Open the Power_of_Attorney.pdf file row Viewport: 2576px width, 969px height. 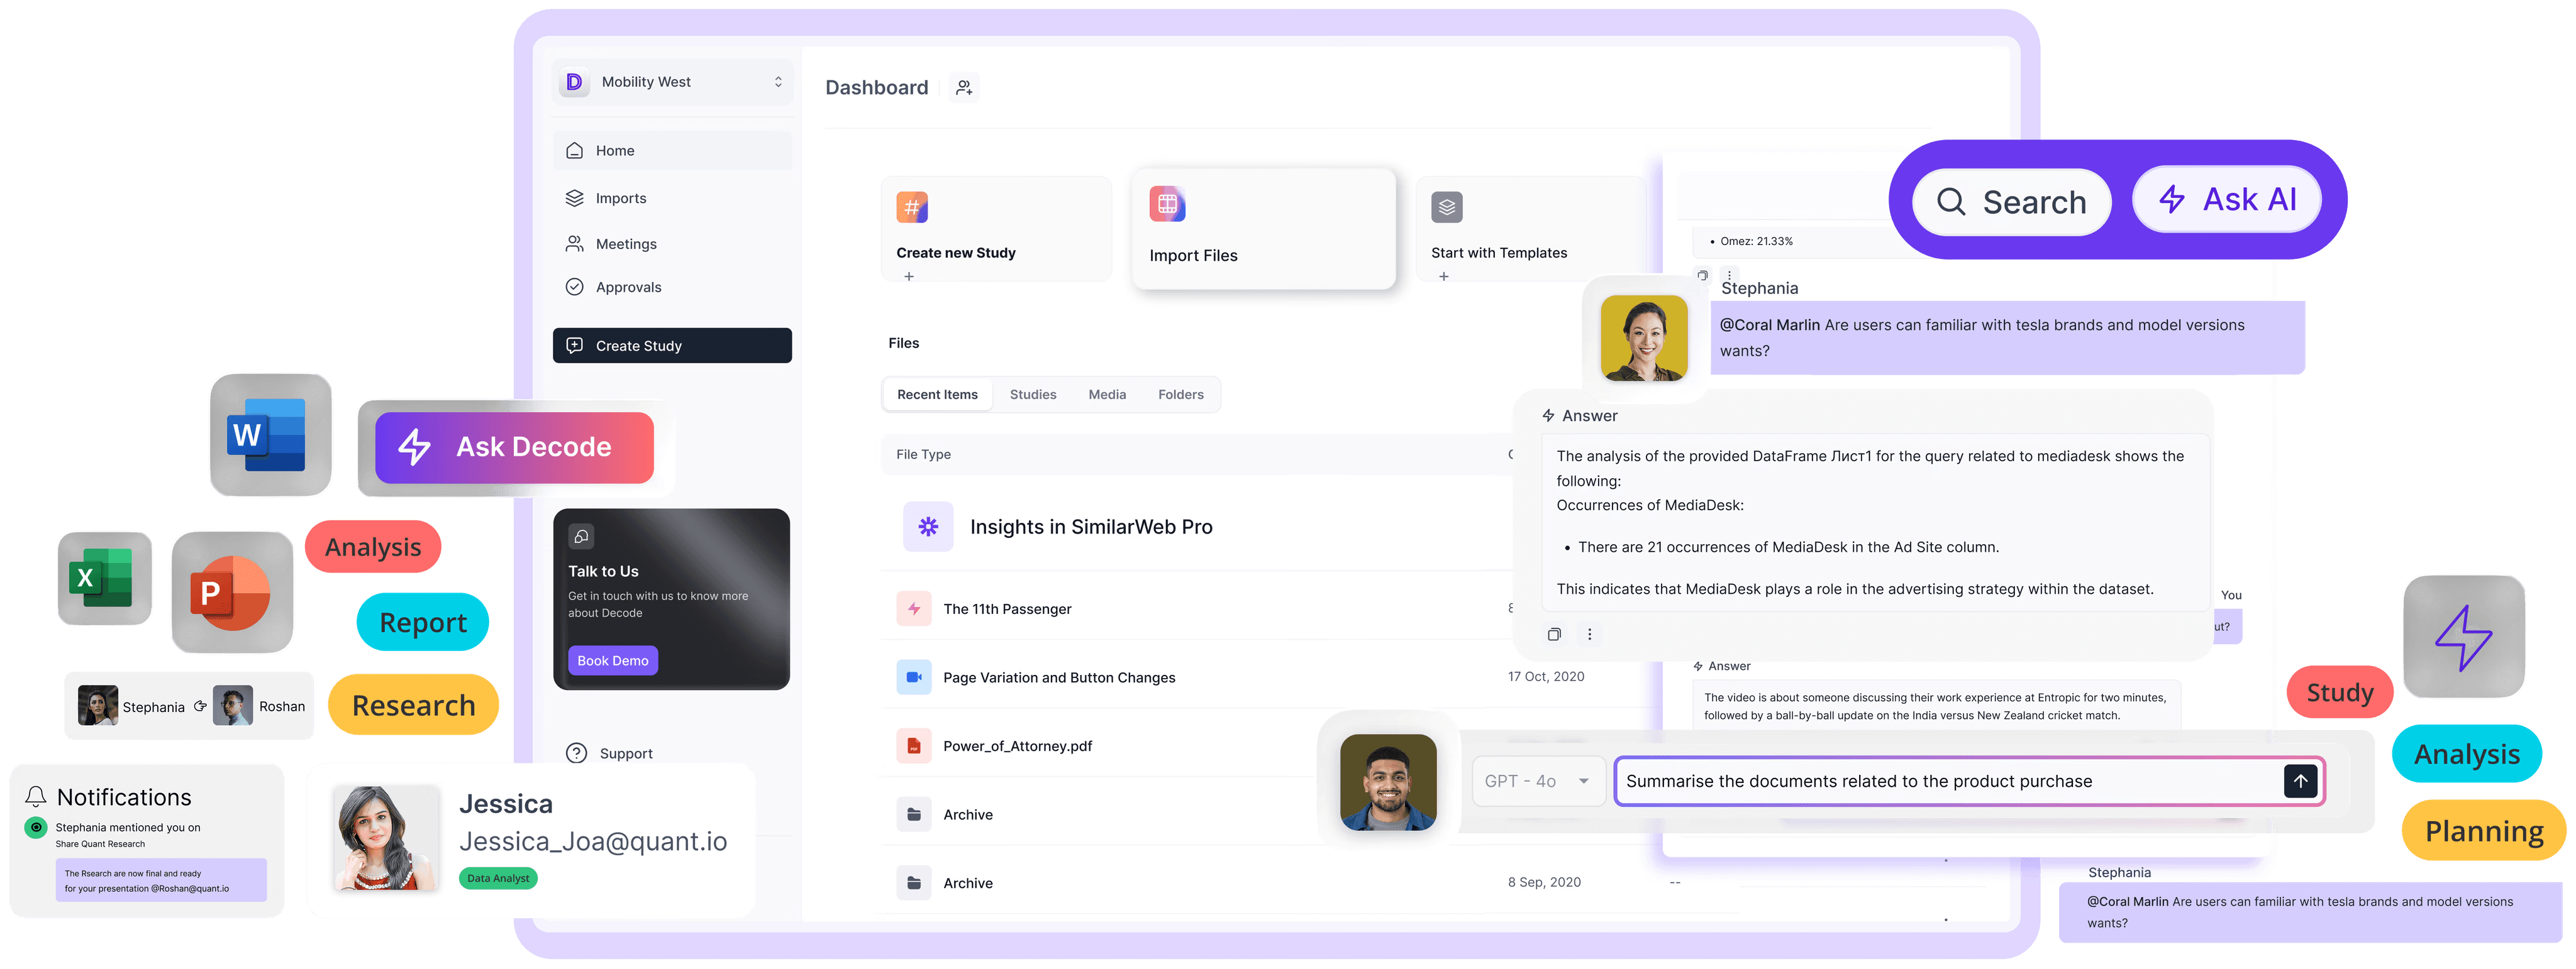pos(1017,746)
